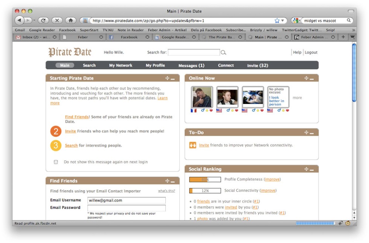Collapse the Online Now panel

[x=312, y=79]
